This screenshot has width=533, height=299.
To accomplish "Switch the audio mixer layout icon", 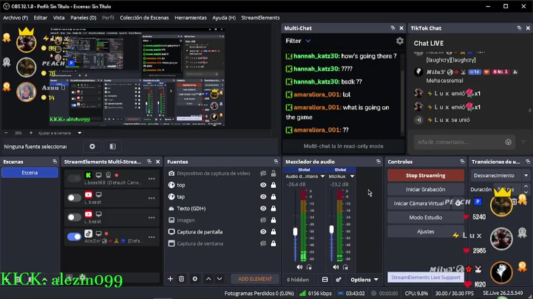I will 325,279.
